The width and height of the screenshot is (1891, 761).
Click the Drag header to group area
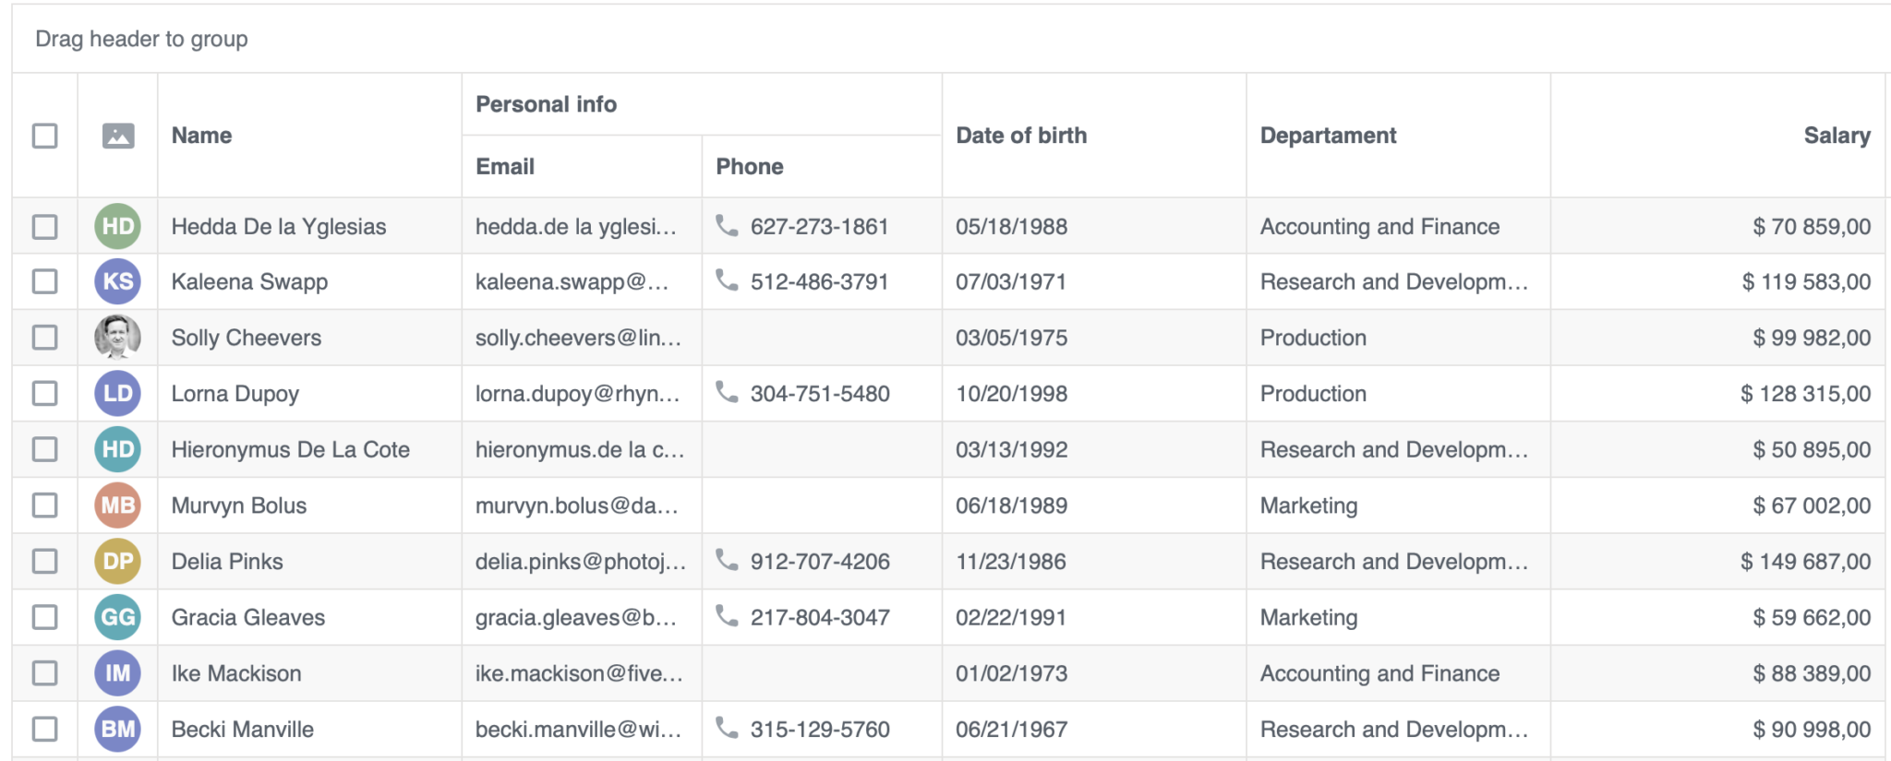click(x=951, y=39)
